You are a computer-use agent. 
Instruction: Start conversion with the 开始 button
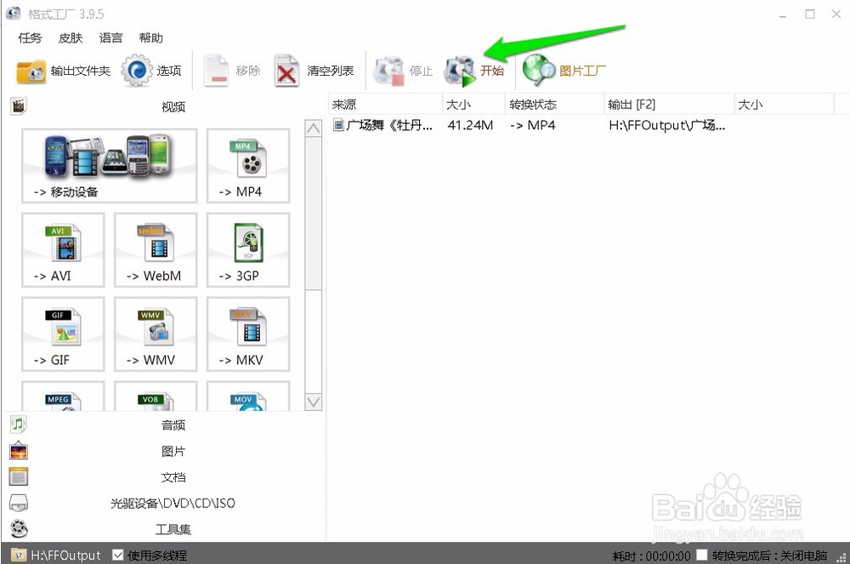(x=473, y=71)
